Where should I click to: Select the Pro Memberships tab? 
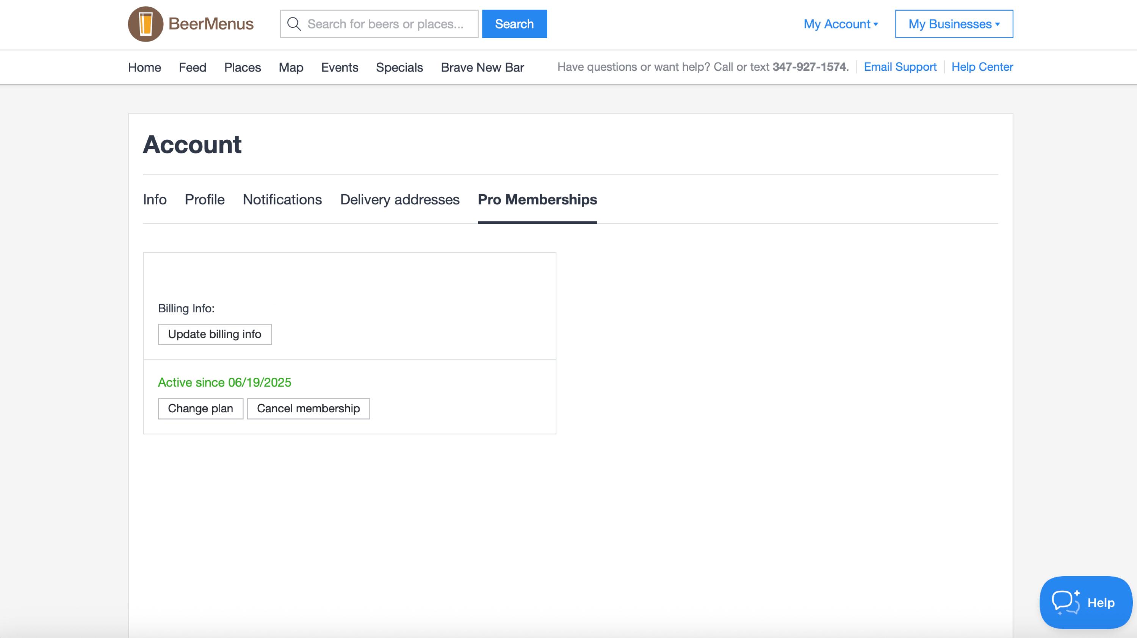(x=537, y=199)
